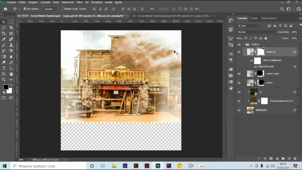302x170 pixels.
Task: Select the Ellipse shape tool
Action: (x=4, y=74)
